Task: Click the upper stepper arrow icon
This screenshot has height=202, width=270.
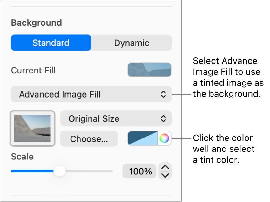Action: click(165, 167)
